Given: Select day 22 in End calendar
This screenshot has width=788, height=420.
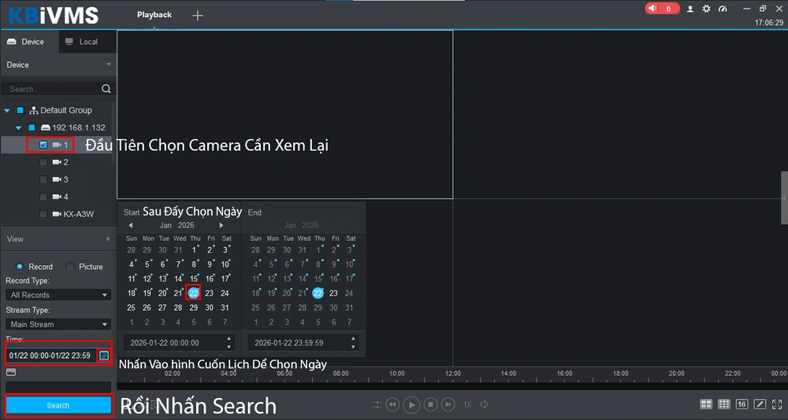Looking at the screenshot, I should coord(318,293).
